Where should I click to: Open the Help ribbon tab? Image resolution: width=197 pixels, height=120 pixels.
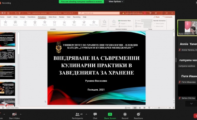coord(84,17)
